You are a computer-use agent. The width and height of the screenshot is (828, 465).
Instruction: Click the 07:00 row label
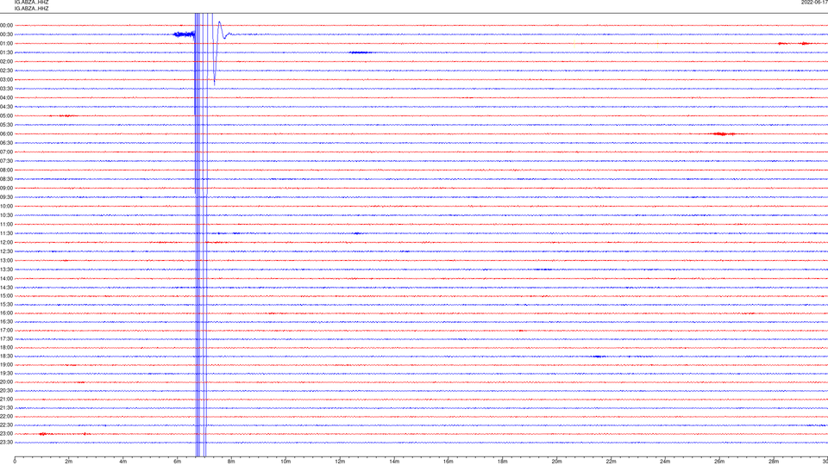click(x=6, y=152)
